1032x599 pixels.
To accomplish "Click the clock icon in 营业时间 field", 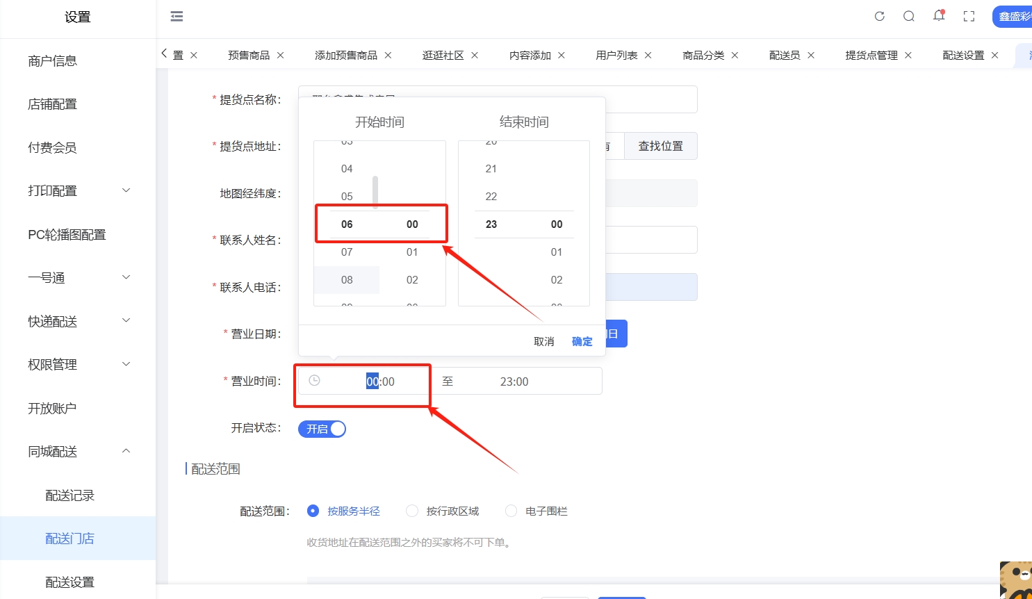I will 314,381.
